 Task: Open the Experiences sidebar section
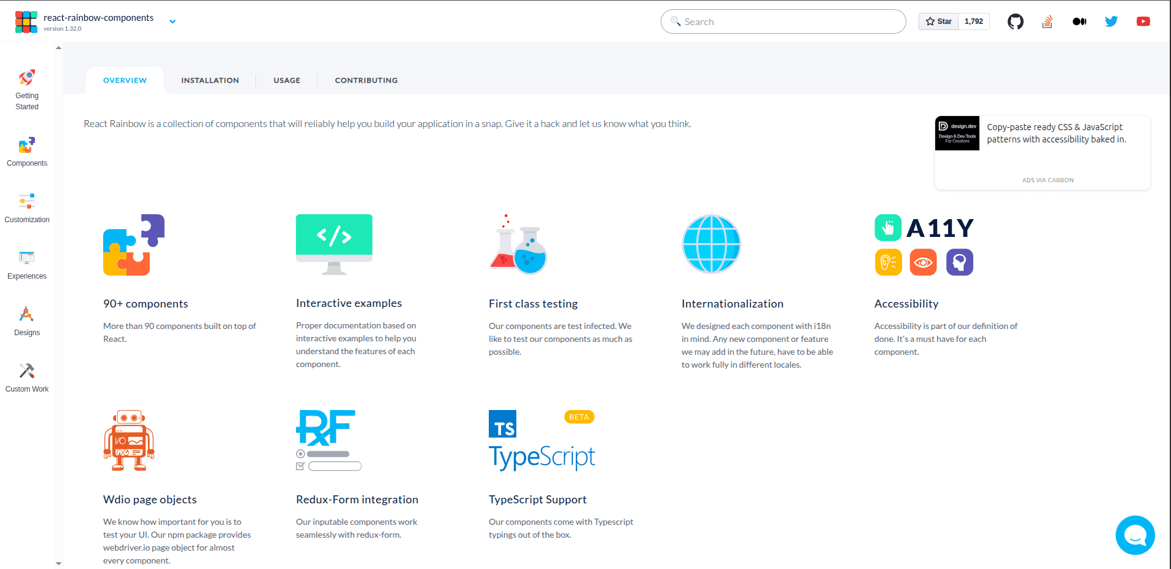(x=27, y=265)
